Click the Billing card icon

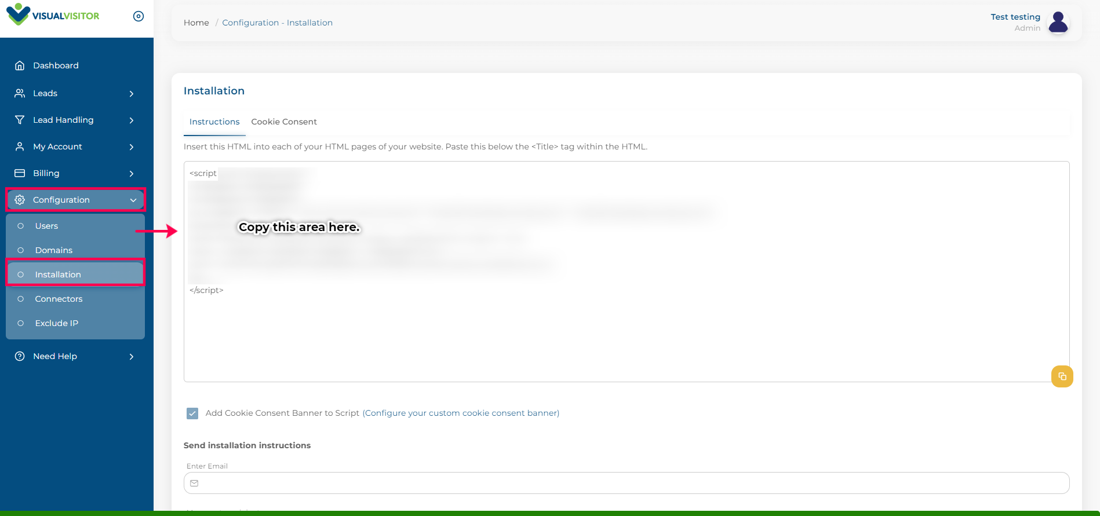point(20,173)
